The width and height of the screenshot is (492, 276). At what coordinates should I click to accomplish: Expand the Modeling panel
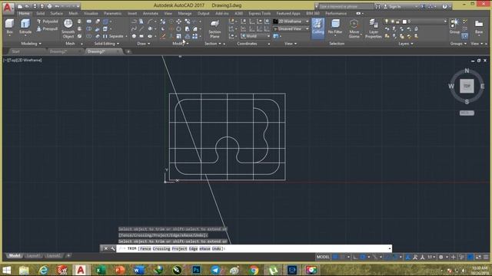pyautogui.click(x=31, y=44)
